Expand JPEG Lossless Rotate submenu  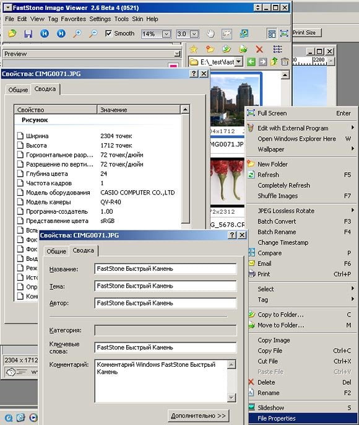[353, 211]
